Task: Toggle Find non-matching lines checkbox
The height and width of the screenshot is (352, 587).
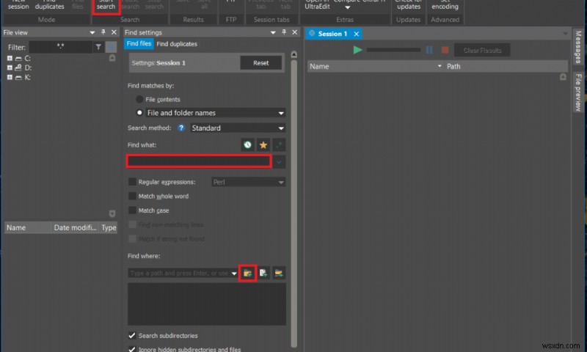Action: [132, 224]
